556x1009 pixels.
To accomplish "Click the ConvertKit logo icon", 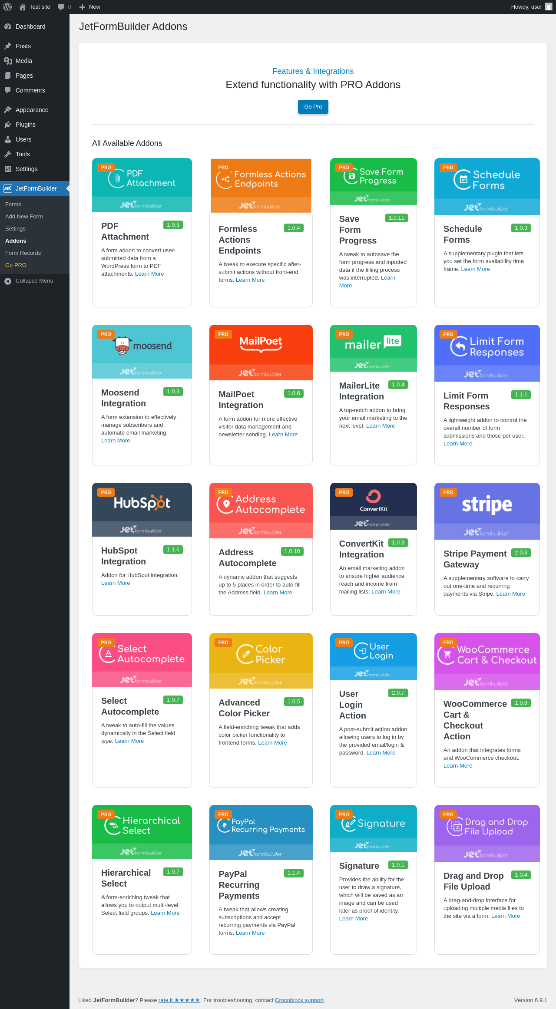I will click(x=373, y=496).
